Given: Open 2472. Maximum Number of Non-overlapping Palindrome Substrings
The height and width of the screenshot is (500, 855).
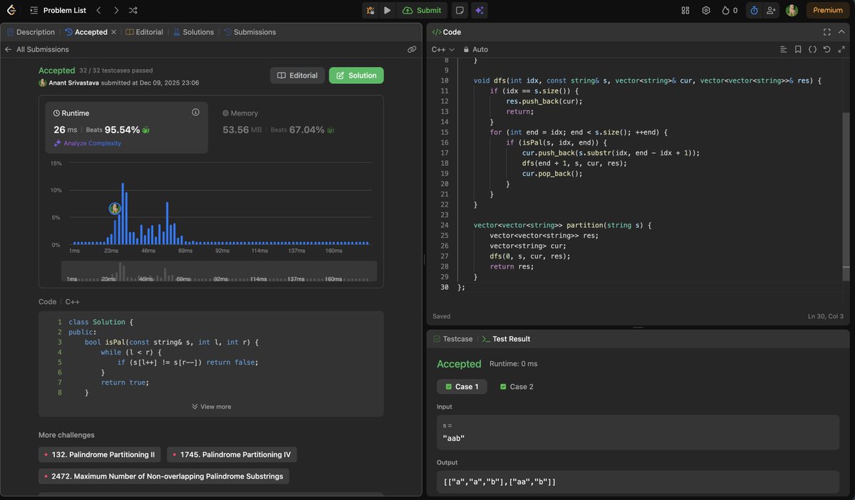Looking at the screenshot, I should pos(164,476).
